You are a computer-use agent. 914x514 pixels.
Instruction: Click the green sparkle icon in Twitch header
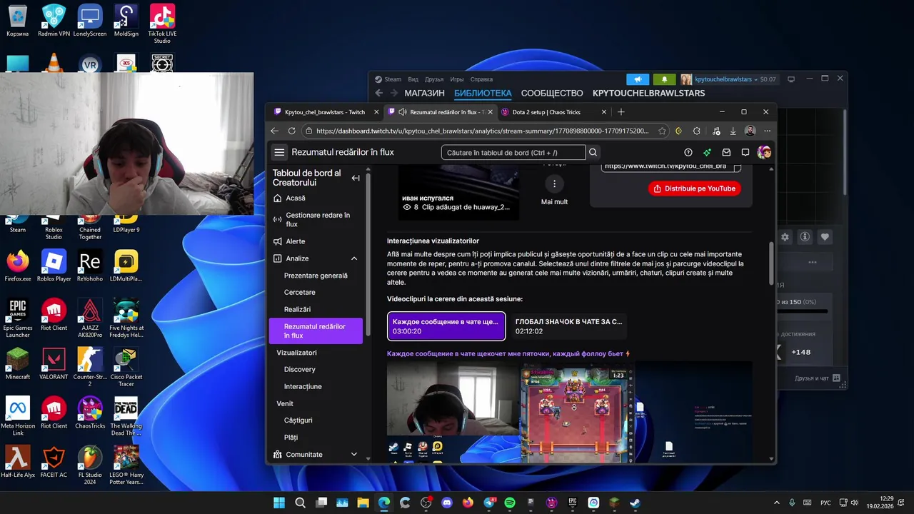(707, 152)
